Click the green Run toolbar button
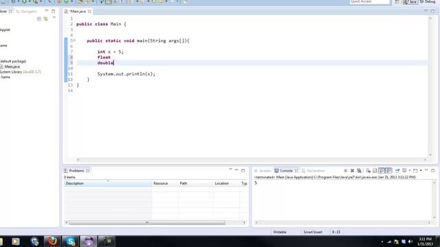 click(x=24, y=1)
